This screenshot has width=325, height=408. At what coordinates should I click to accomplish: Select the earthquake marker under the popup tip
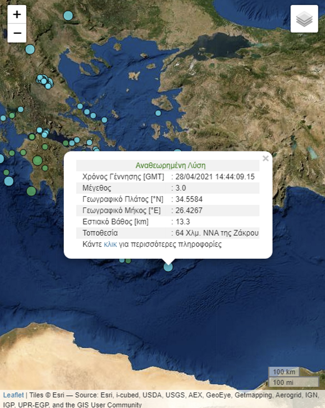point(168,267)
